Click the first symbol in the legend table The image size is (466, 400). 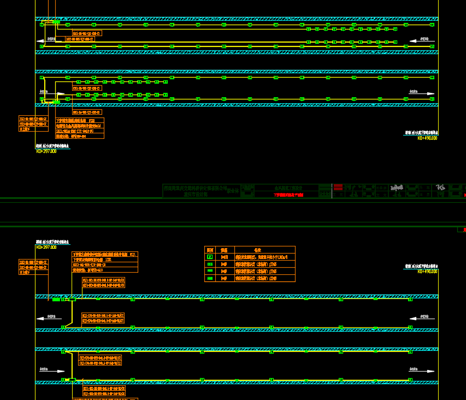point(210,257)
